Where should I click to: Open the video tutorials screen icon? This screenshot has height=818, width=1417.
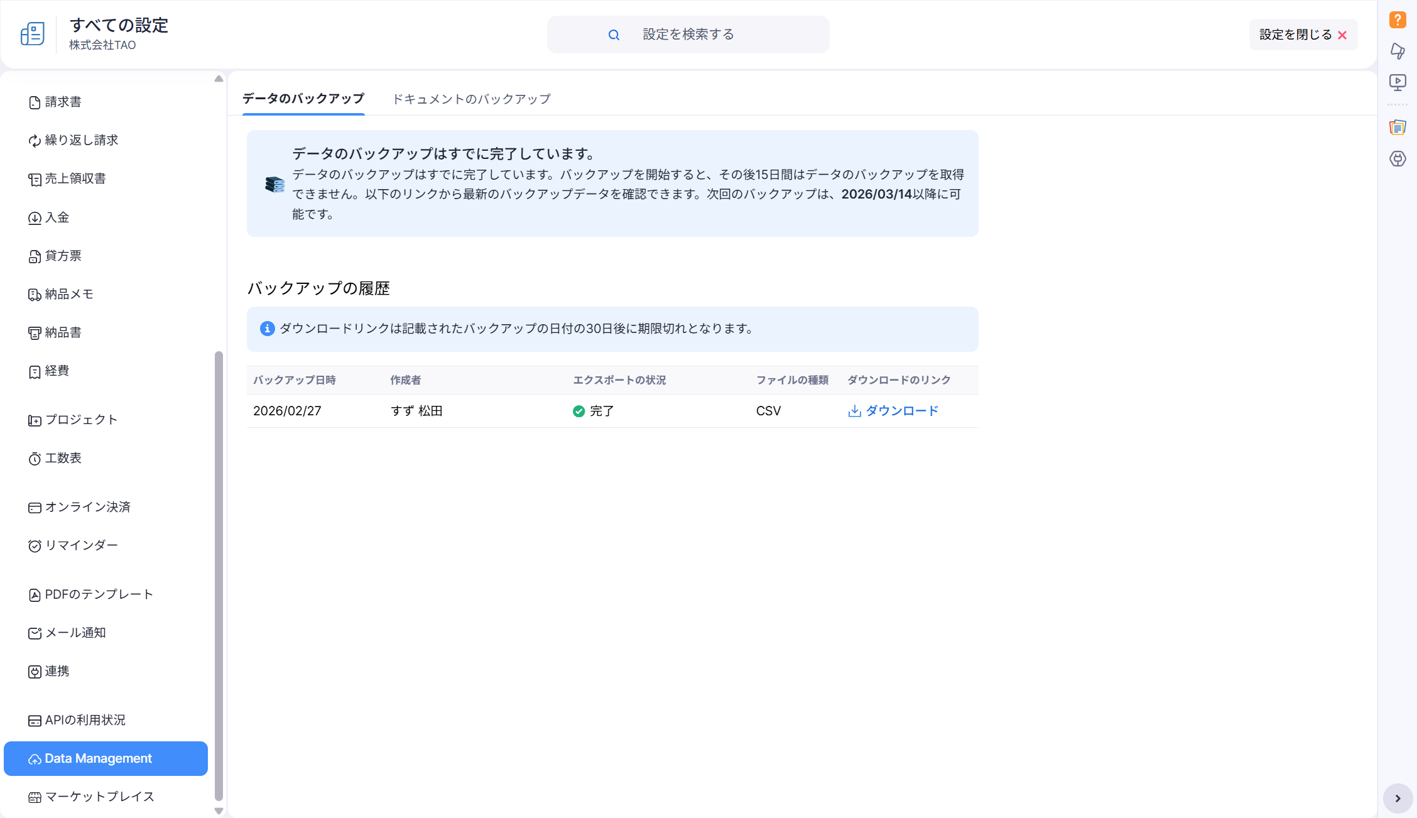pos(1397,82)
